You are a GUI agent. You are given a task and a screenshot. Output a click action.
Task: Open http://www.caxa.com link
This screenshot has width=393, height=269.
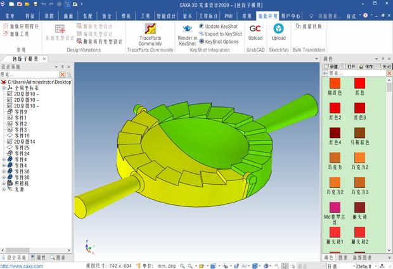tap(22, 266)
